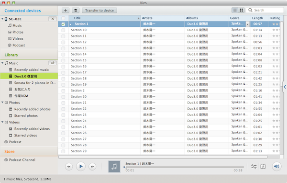Open Starred photos
287x183 pixels.
(23, 116)
